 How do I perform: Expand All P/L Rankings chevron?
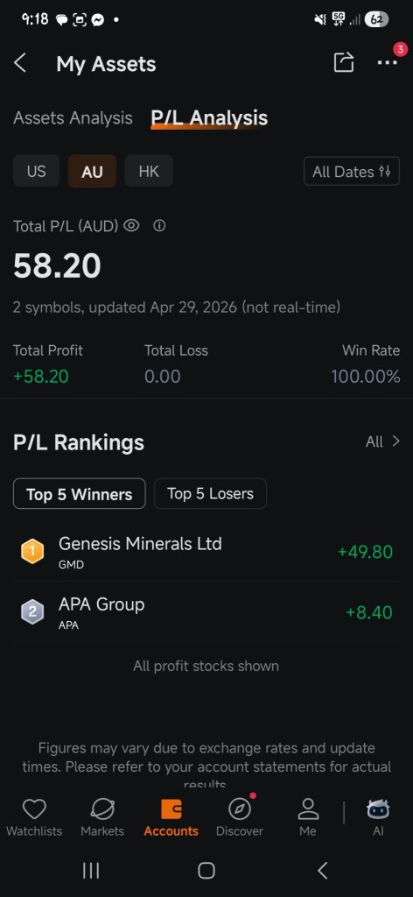tap(382, 441)
